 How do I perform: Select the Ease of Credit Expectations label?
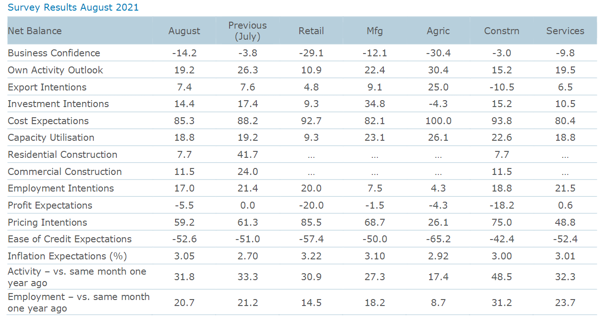[70, 239]
